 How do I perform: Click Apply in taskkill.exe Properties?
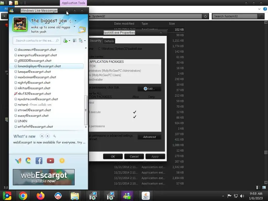click(155, 157)
